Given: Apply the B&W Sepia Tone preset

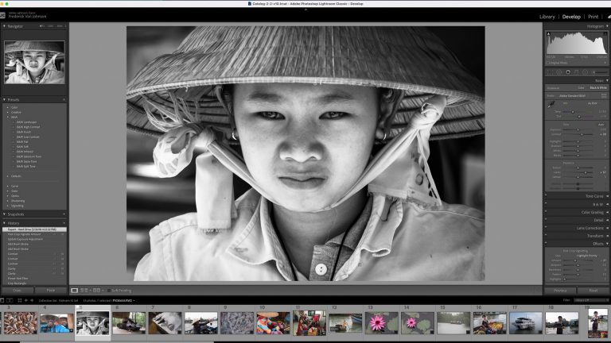Looking at the screenshot, I should tap(26, 161).
